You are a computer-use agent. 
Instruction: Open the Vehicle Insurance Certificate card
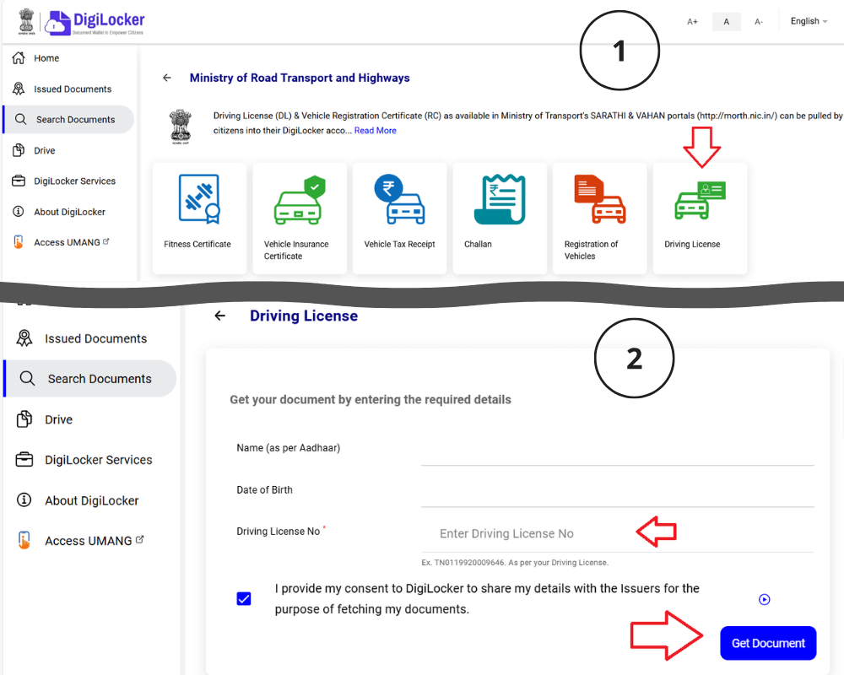300,218
